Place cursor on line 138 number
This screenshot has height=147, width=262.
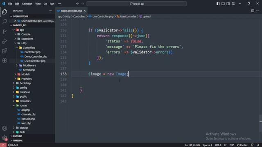point(63,74)
